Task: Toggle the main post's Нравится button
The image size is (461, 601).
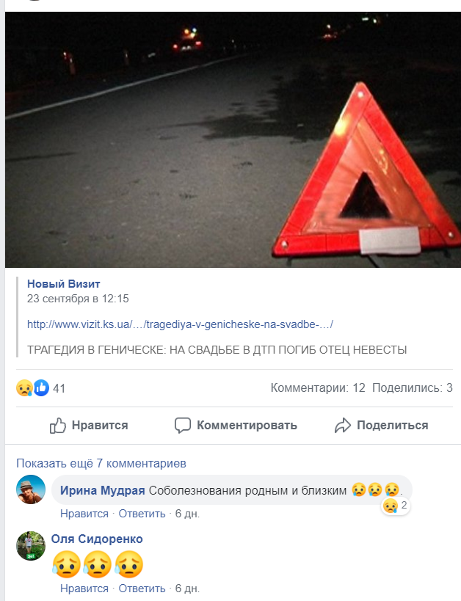Action: [89, 426]
